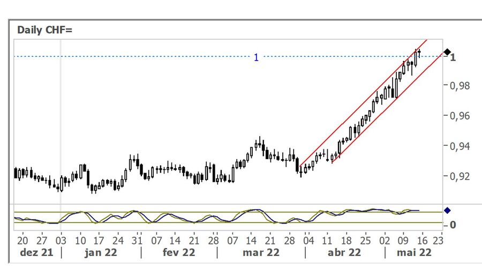Image resolution: width=482 pixels, height=271 pixels.
Task: Click the "abr 22" month label
Action: coord(344,253)
